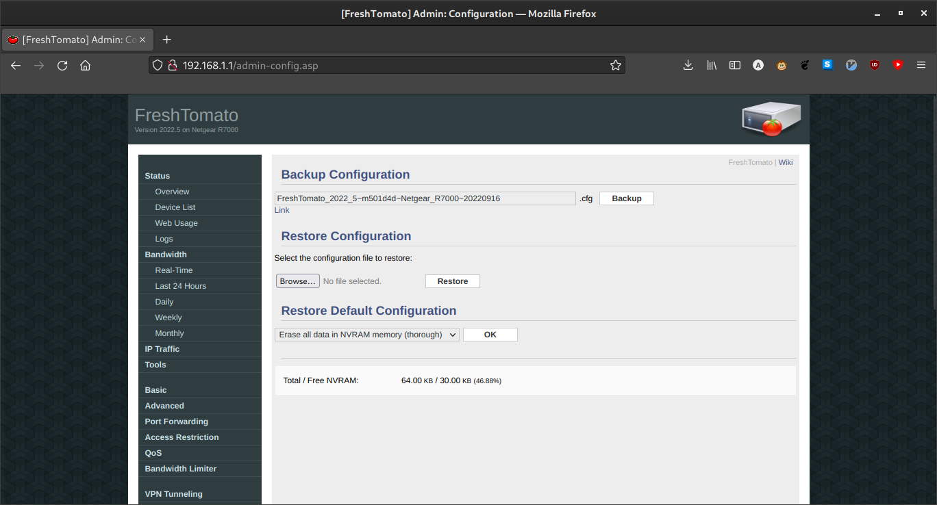The width and height of the screenshot is (937, 505).
Task: Open a new browser tab
Action: 166,40
